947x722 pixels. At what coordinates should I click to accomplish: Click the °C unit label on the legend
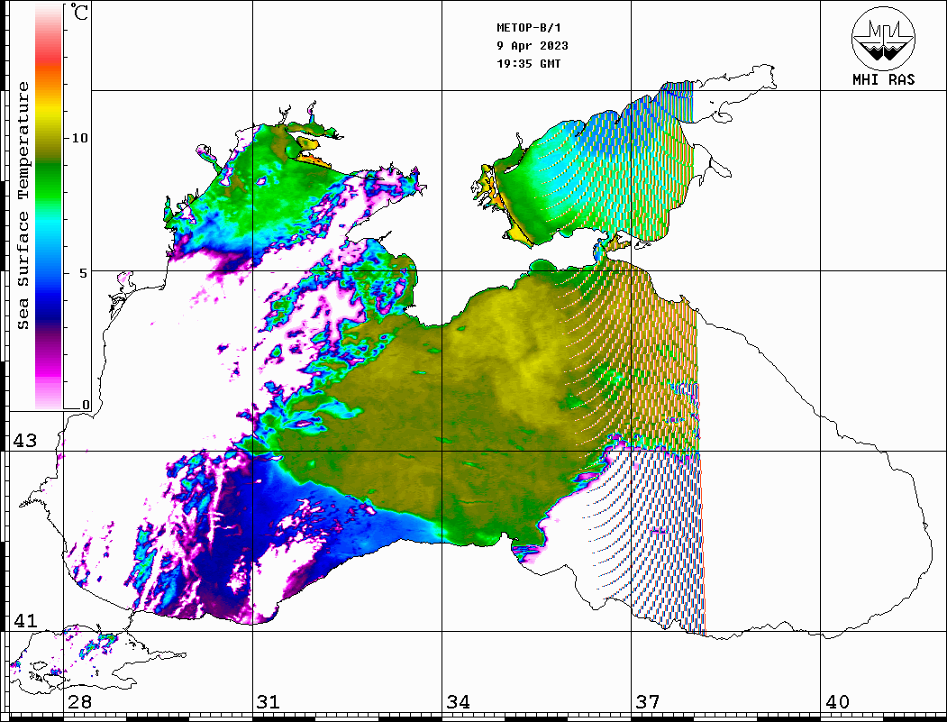click(79, 12)
